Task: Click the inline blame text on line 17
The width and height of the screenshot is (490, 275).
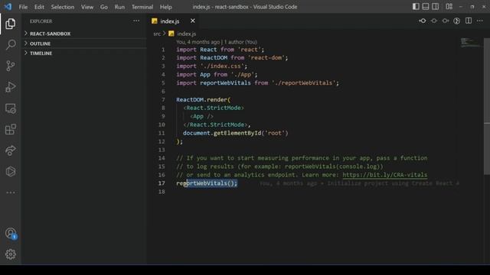Action: [359, 183]
